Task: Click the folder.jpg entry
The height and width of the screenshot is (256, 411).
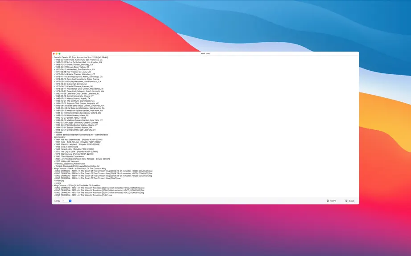Action: 59,180
